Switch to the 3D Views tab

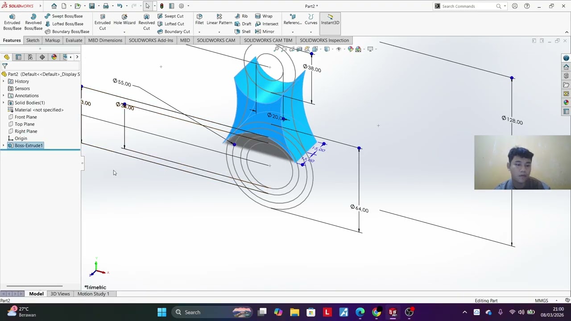coord(60,294)
